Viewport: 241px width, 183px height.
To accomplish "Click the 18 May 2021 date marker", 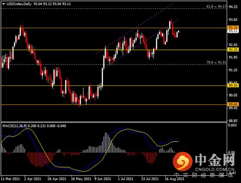I will (81, 179).
